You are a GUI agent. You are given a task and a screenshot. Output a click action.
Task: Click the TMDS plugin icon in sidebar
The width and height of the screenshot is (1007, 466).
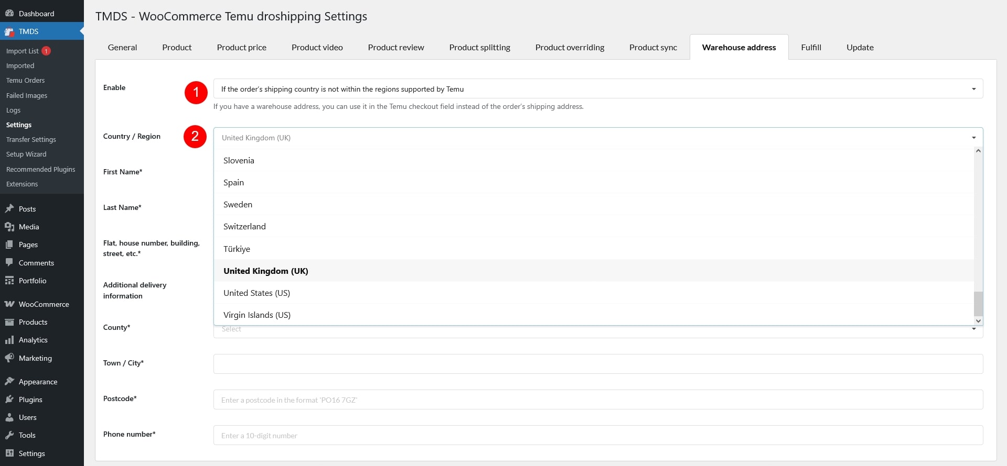(9, 31)
